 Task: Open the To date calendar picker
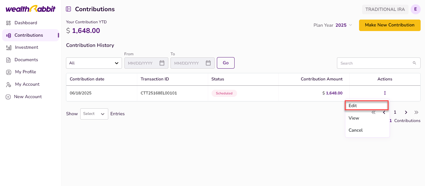(x=208, y=63)
